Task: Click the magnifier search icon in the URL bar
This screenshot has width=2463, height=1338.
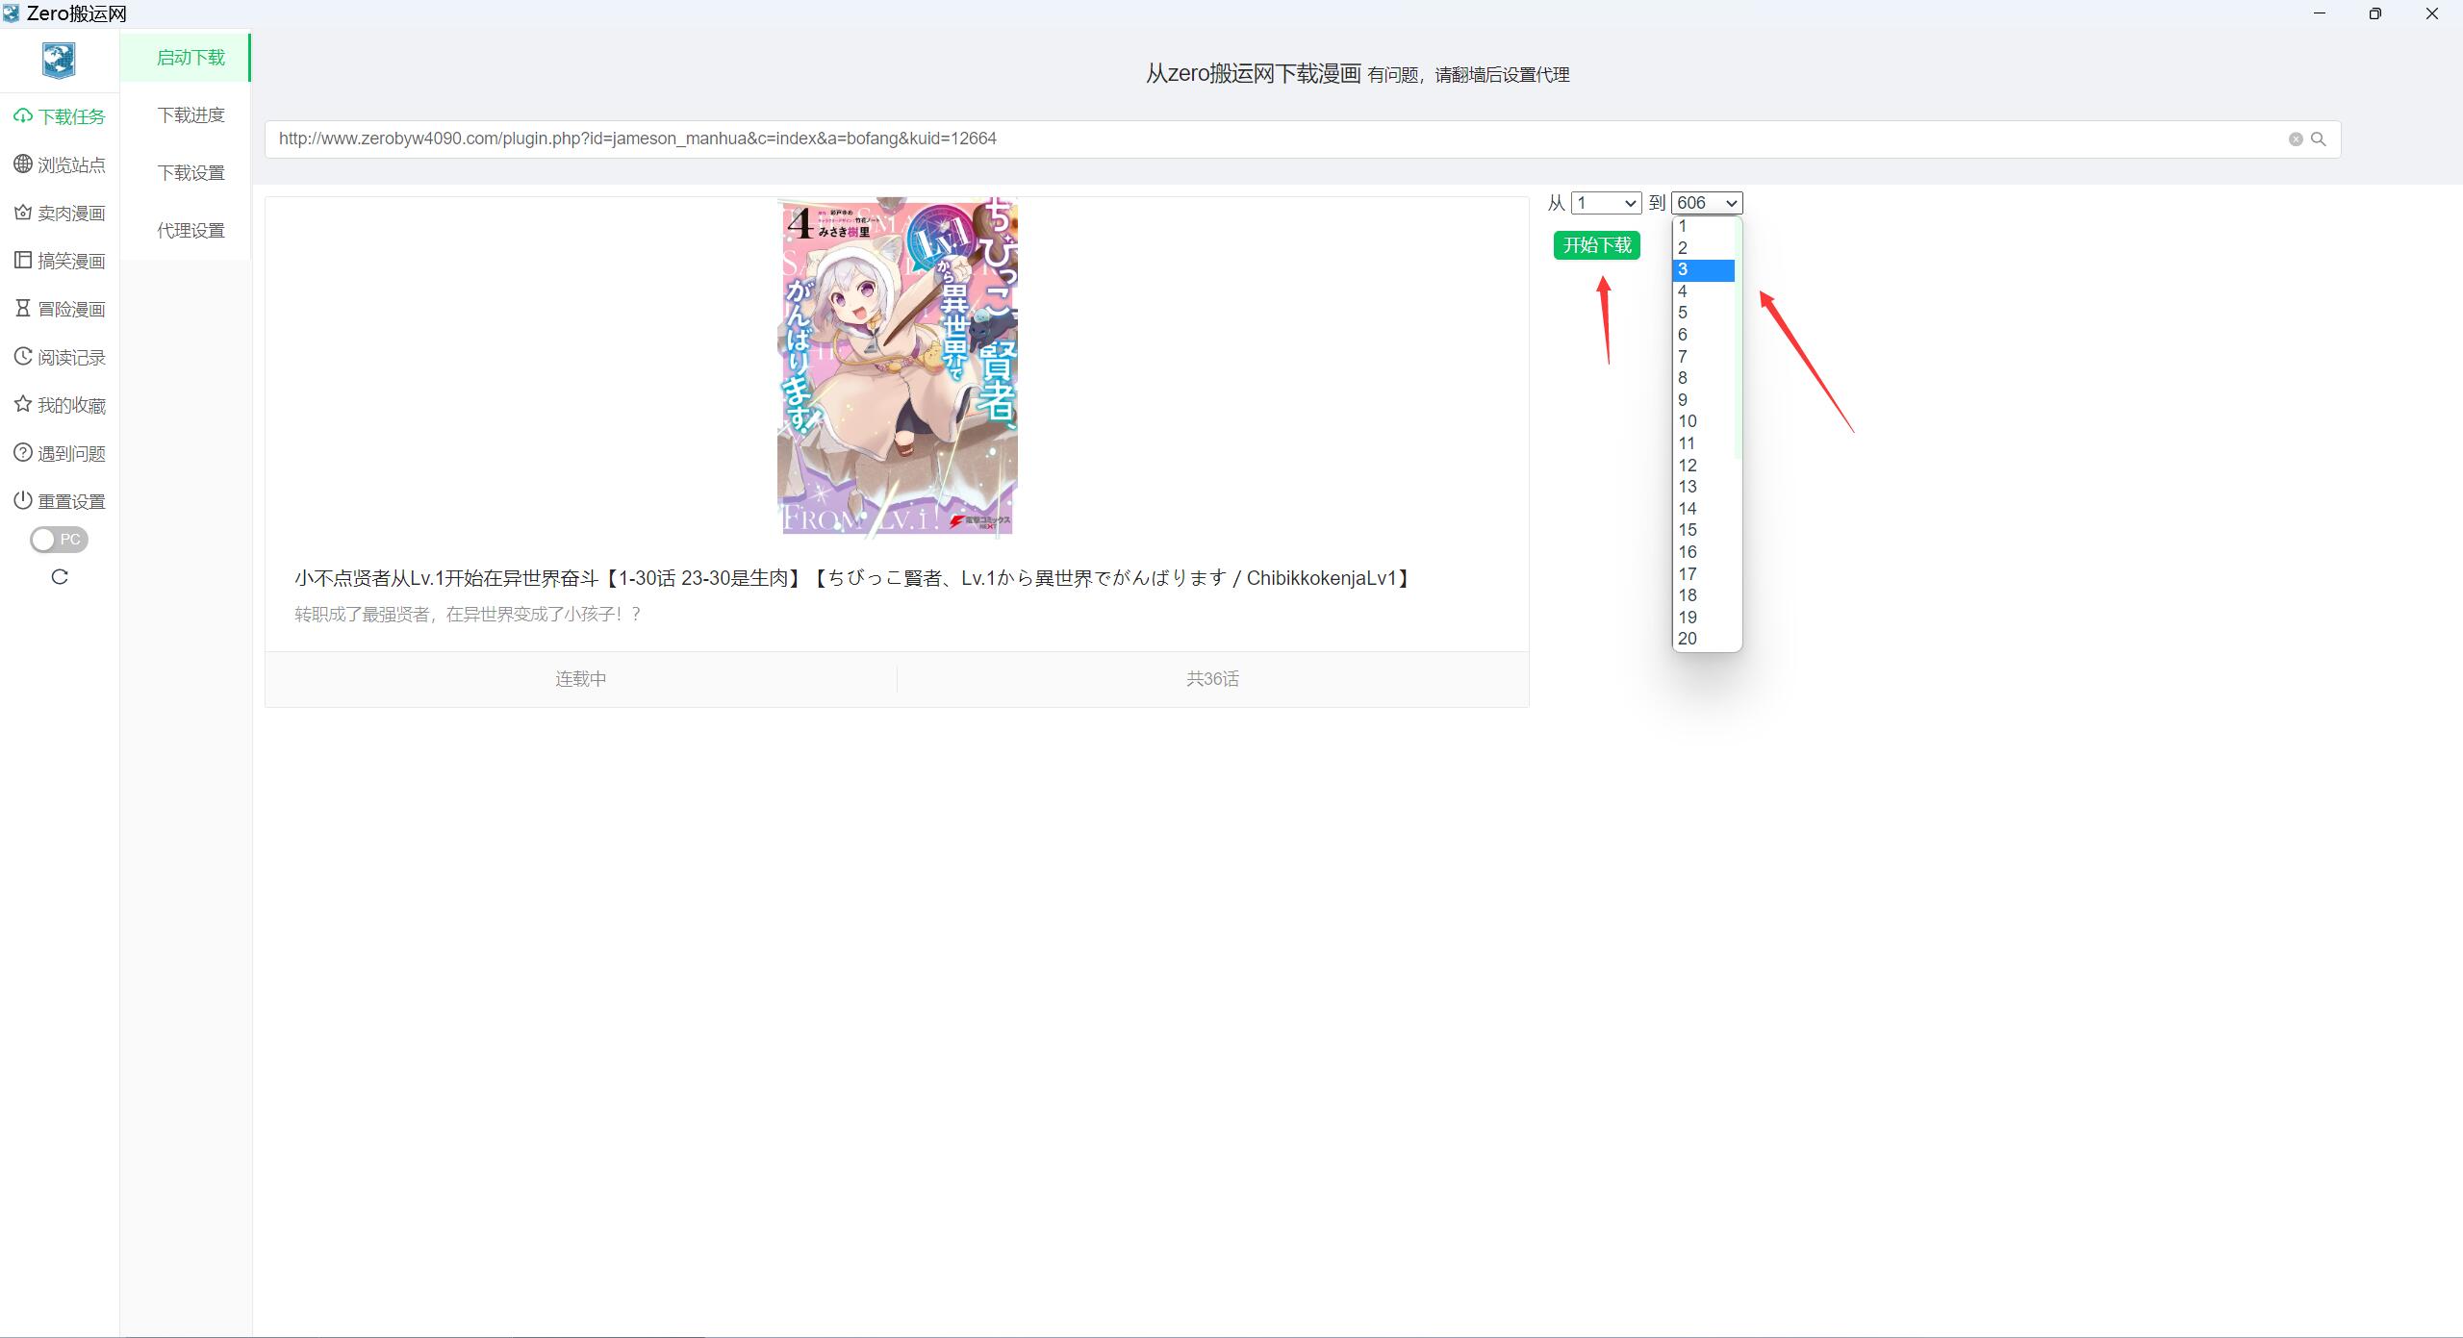Action: tap(2319, 139)
